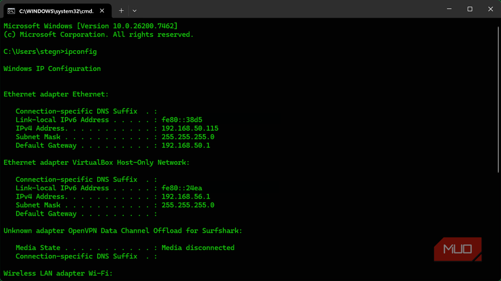Viewport: 501px width, 281px height.
Task: Click the cmd terminal icon in tab
Action: (x=11, y=11)
